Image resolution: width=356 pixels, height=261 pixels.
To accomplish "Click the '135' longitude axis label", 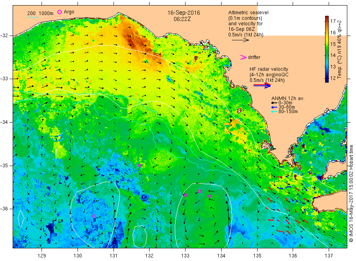I will coord(257,256).
